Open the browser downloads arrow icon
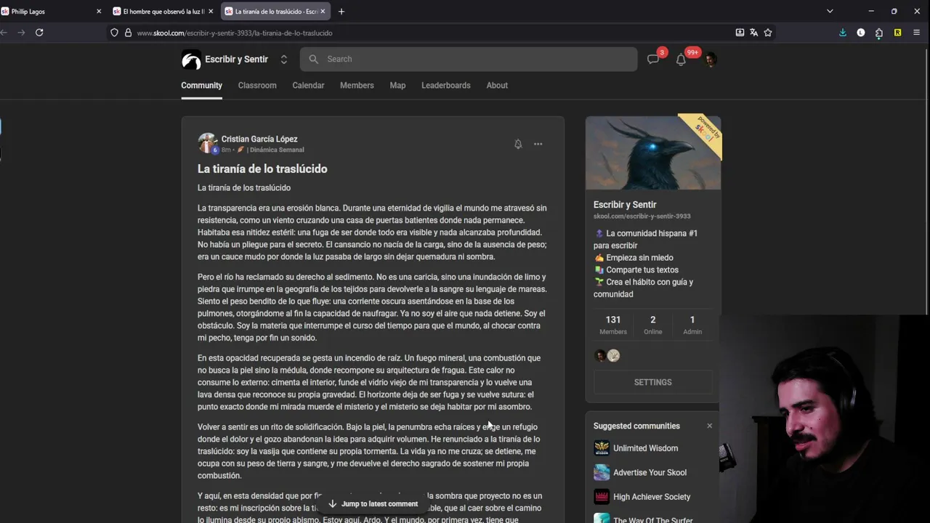This screenshot has height=523, width=930. click(843, 33)
